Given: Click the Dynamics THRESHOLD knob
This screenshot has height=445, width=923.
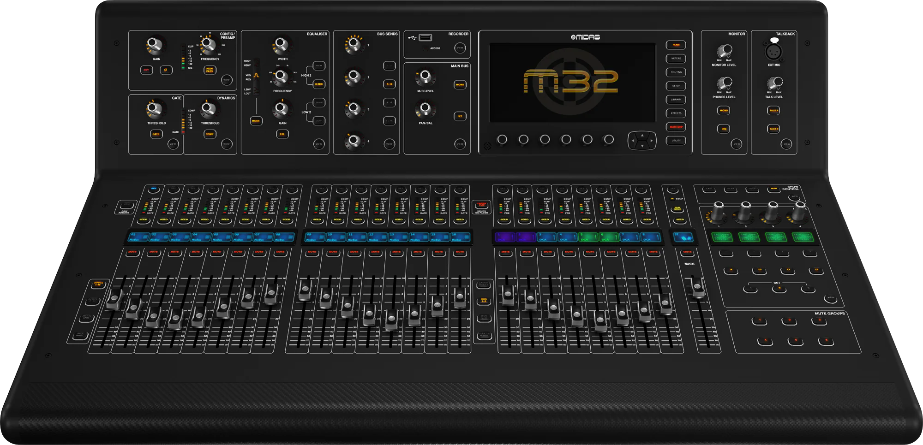Looking at the screenshot, I should pos(208,109).
